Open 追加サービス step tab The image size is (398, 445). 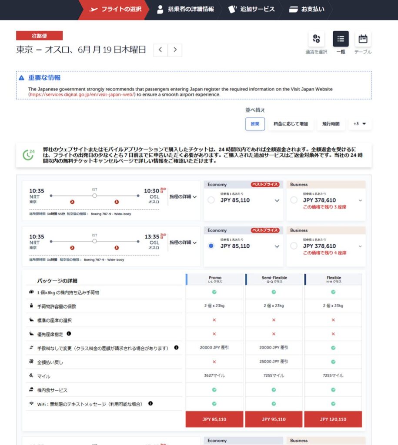point(252,9)
